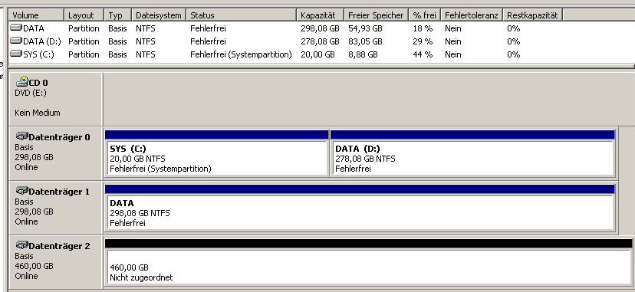Click the drive icon of the 298,08 GB DATA row
The height and width of the screenshot is (292, 635).
16,28
